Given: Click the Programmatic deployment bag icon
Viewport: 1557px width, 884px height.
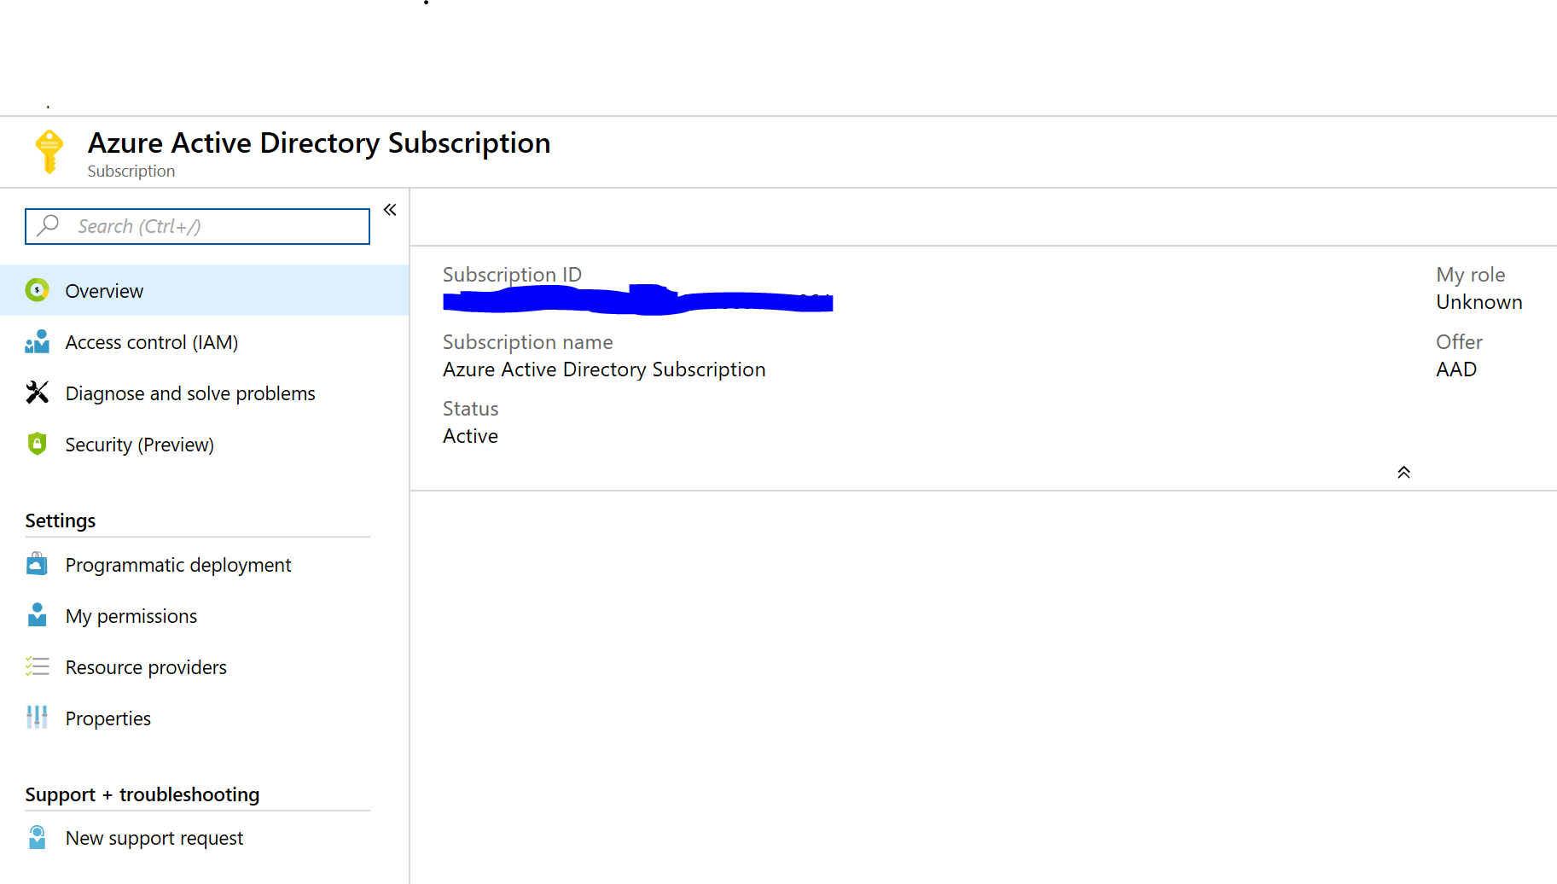Looking at the screenshot, I should point(37,564).
